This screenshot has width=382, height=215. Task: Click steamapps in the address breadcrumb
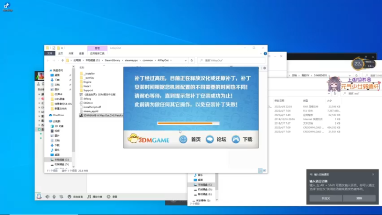click(x=131, y=61)
